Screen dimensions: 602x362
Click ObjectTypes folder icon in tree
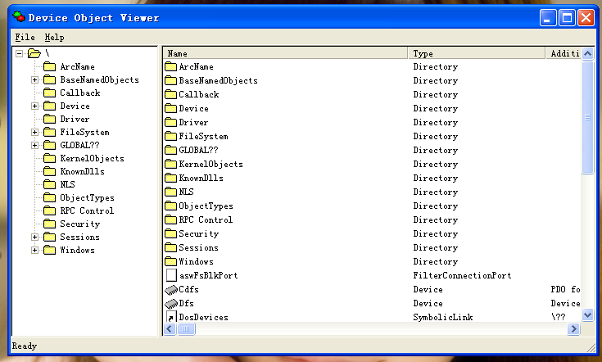[x=49, y=197]
